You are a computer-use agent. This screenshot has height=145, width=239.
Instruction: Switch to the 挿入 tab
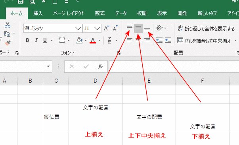point(38,13)
